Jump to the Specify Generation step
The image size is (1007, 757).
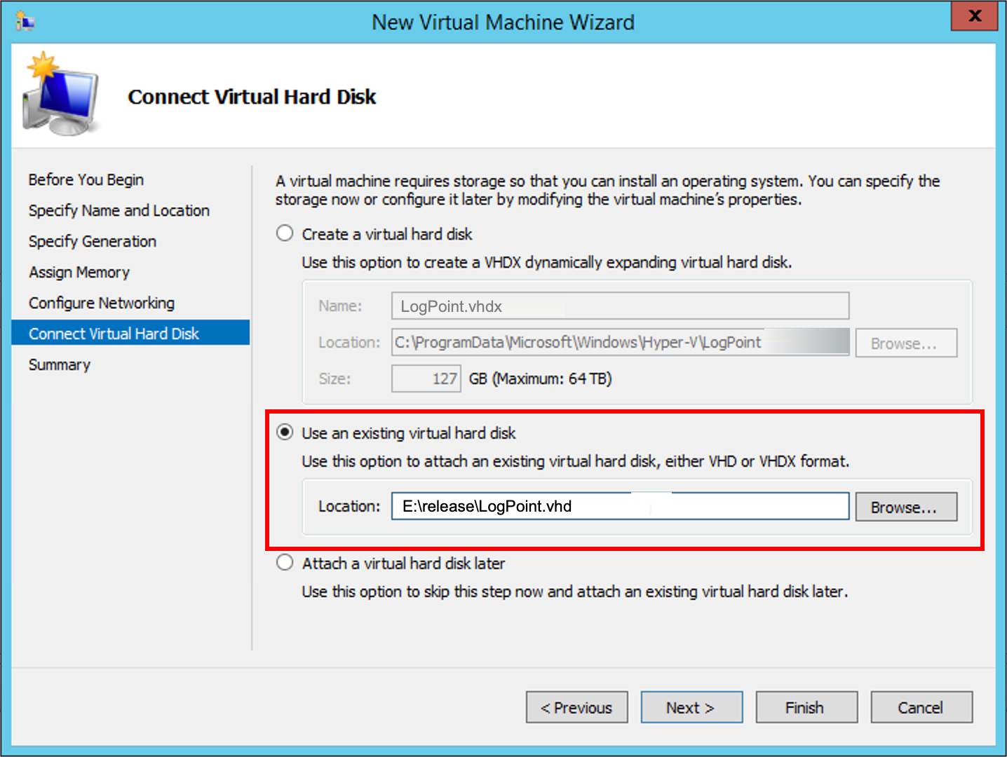[92, 241]
